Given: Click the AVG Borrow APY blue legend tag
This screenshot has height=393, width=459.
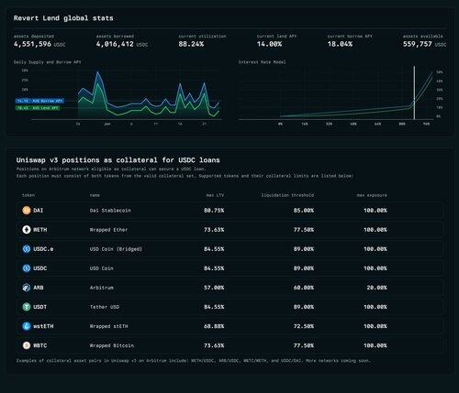Looking at the screenshot, I should click(39, 101).
